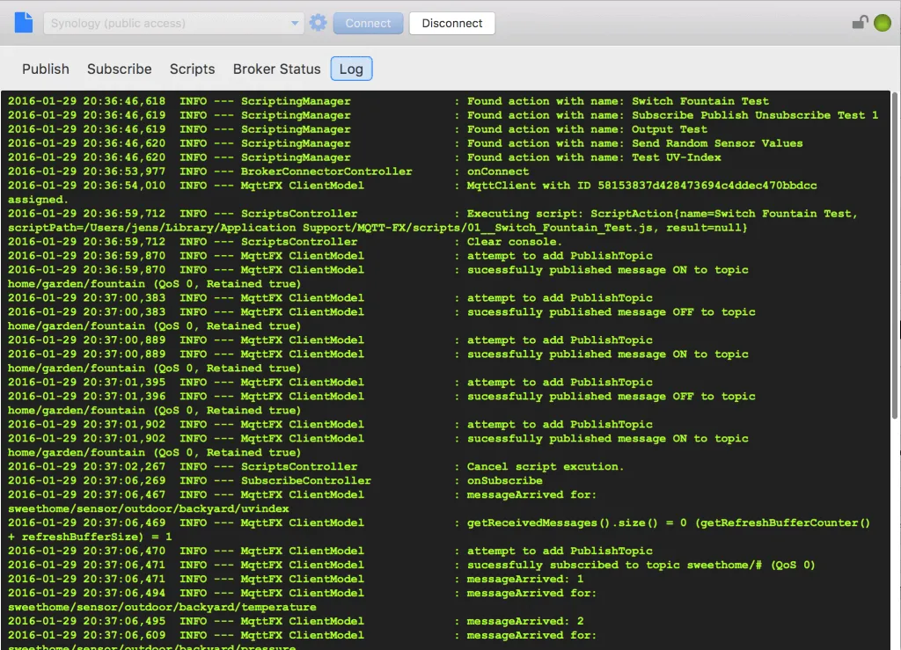The width and height of the screenshot is (901, 650).
Task: Click the log panel vertical scrollbar
Action: click(x=895, y=256)
